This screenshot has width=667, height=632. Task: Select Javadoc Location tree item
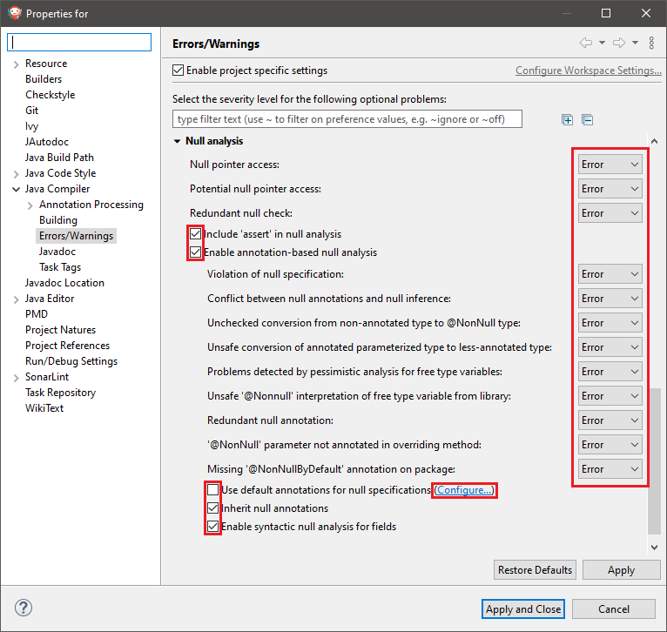(64, 283)
